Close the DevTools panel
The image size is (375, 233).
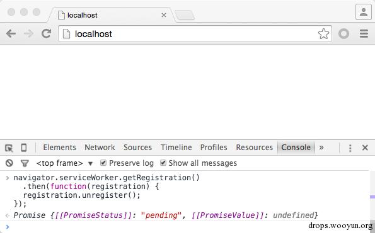[x=365, y=148]
